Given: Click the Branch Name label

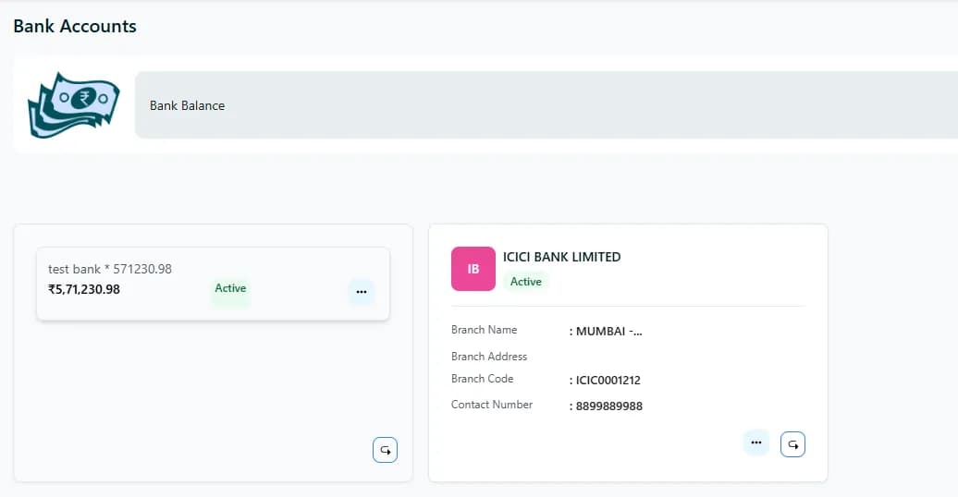Looking at the screenshot, I should [x=484, y=330].
